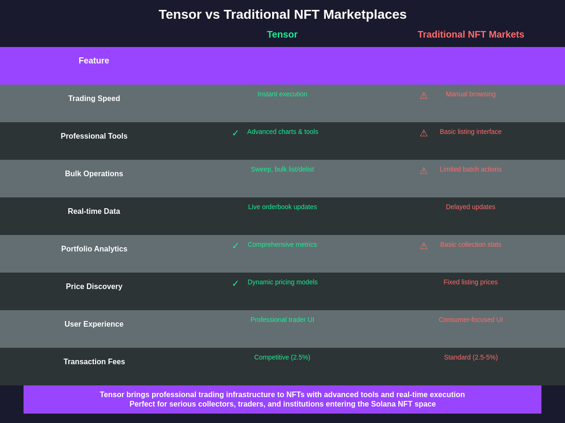Click the Standard (2.5-5%) cell
565x423 pixels.
point(471,357)
